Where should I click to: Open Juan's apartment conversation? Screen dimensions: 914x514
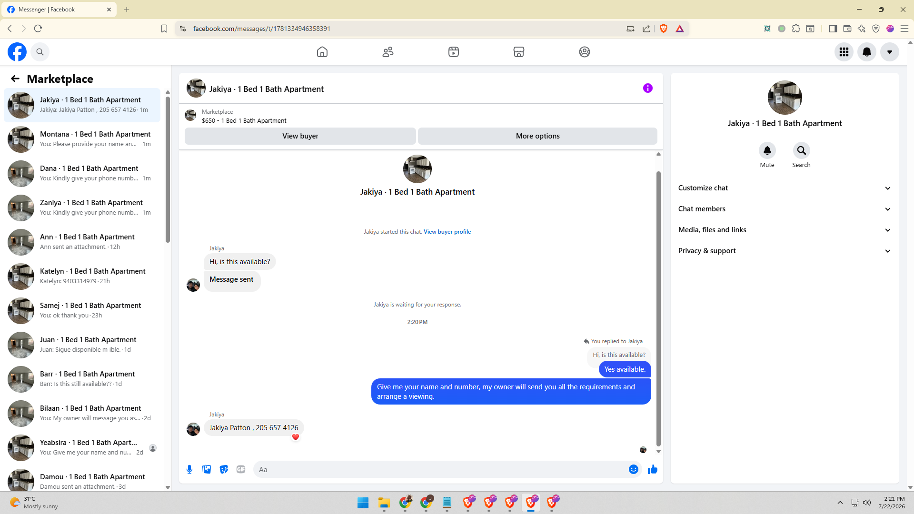82,345
